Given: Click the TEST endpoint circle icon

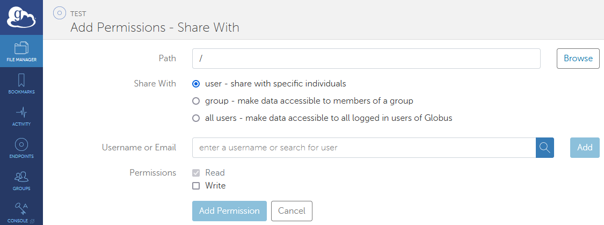Looking at the screenshot, I should [59, 13].
